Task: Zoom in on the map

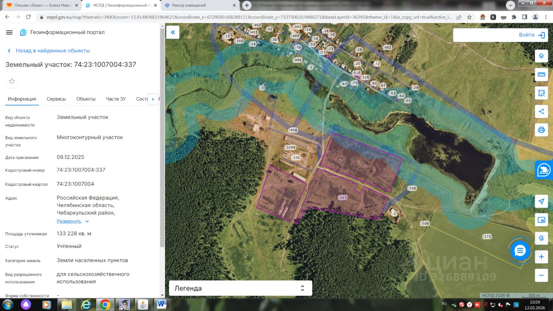Action: [x=541, y=257]
